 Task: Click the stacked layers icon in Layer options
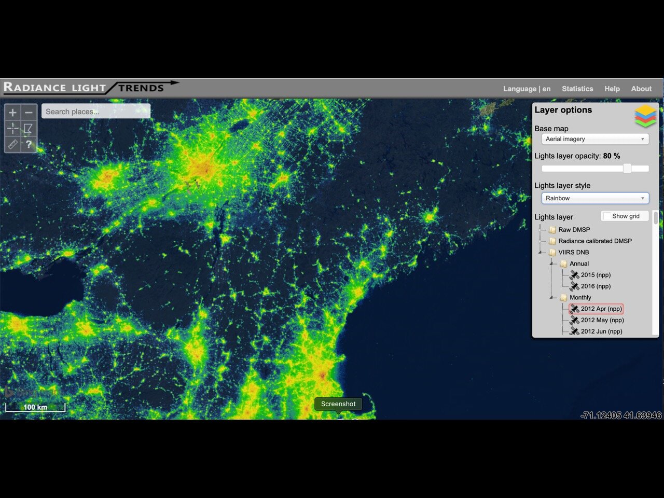point(645,116)
